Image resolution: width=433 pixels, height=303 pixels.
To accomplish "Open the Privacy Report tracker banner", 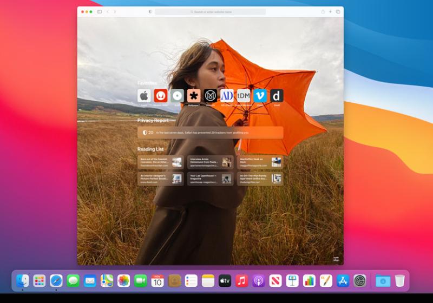I will tap(211, 133).
